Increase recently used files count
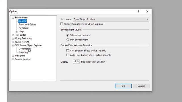Screen dimensions: 182x102 pos(78,60)
